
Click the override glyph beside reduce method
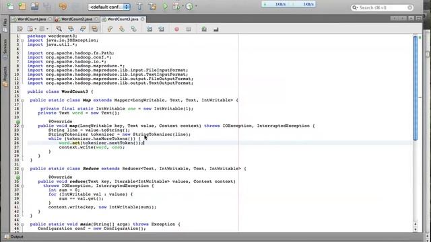[x=18, y=177]
